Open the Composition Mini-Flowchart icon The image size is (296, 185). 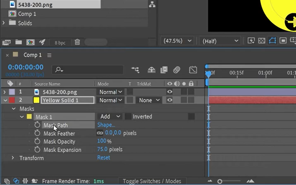coord(135,70)
